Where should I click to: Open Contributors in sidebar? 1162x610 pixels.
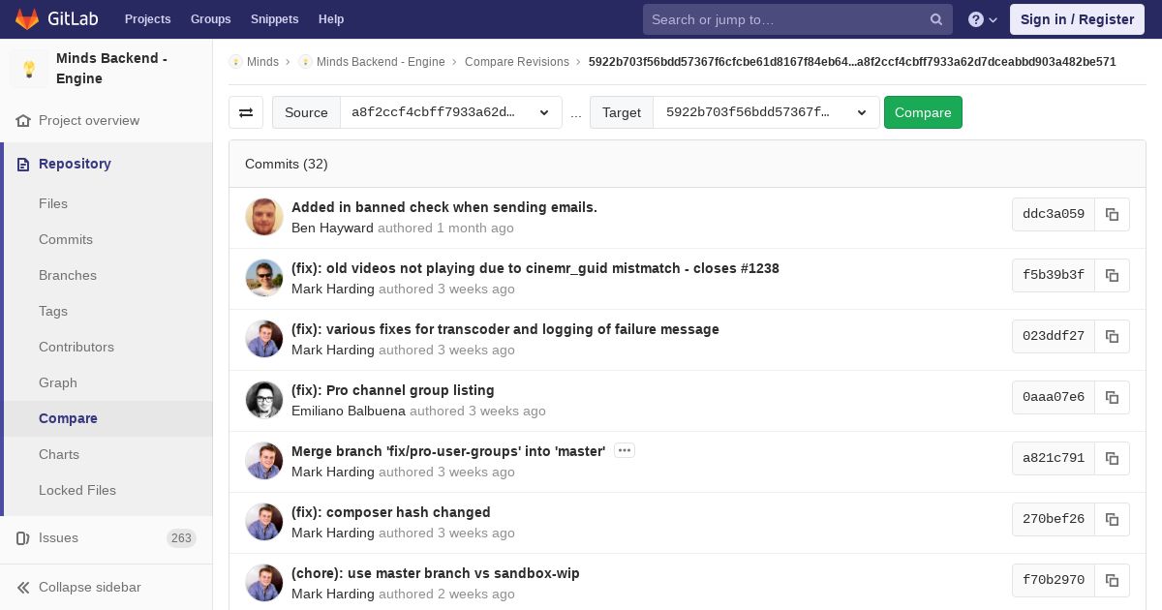click(x=76, y=347)
